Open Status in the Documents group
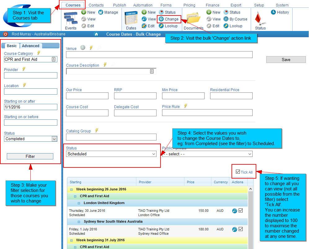The width and height of the screenshot is (309, 249). tap(232, 12)
